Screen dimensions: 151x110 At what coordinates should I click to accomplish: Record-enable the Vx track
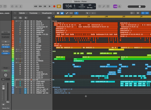(31, 80)
